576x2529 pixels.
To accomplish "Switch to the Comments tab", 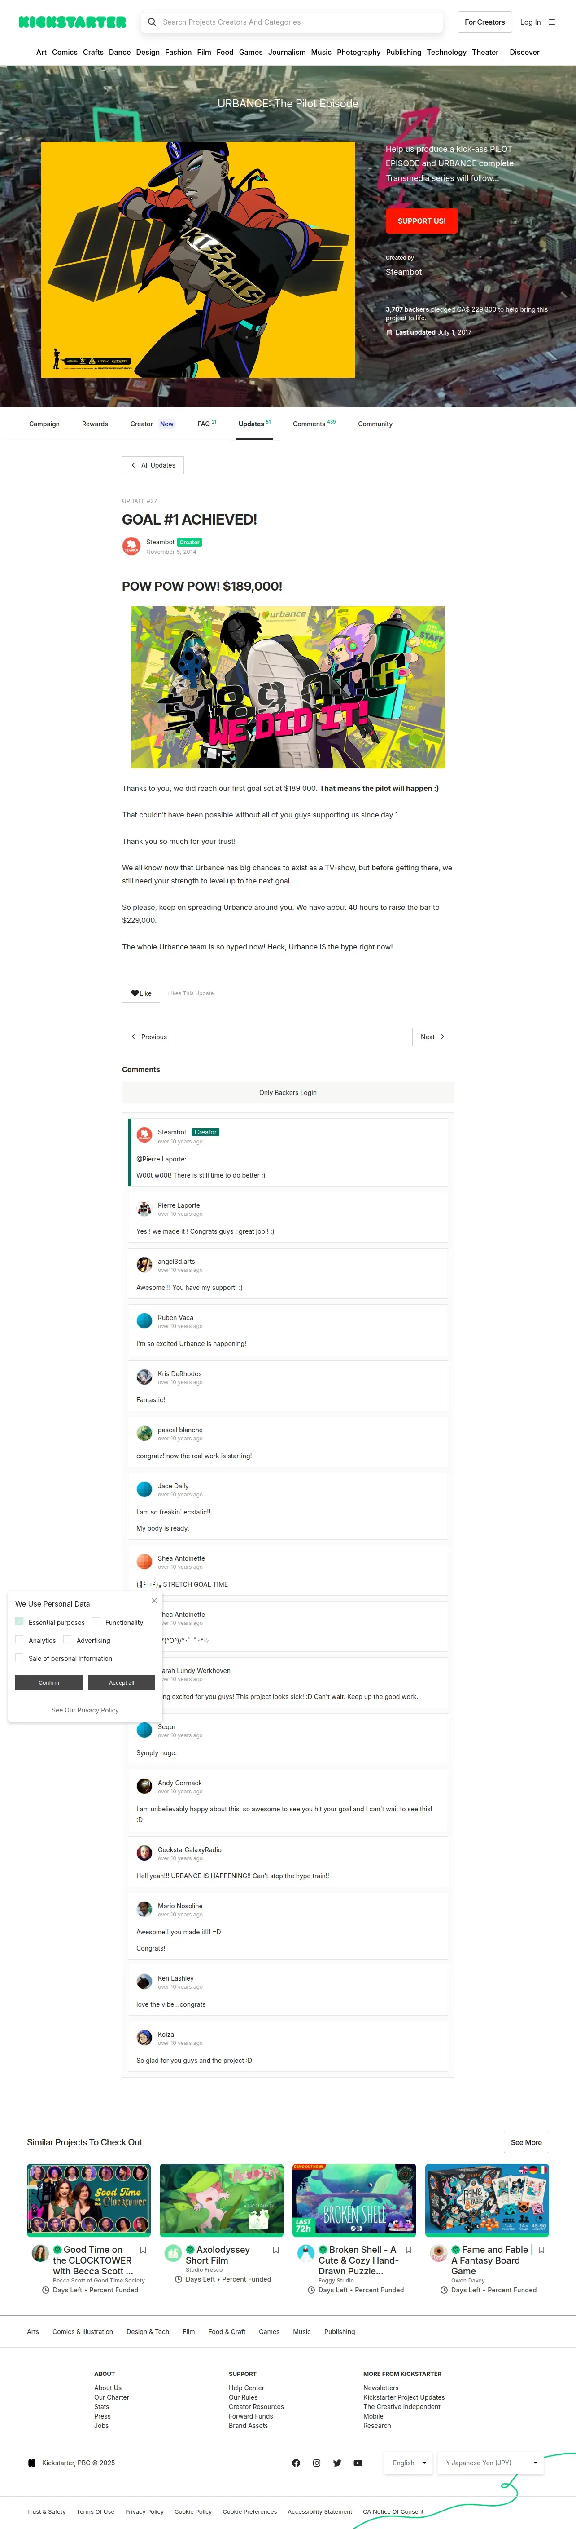I will click(314, 424).
